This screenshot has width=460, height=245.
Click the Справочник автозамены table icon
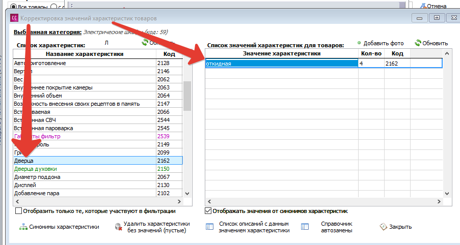[x=305, y=227]
